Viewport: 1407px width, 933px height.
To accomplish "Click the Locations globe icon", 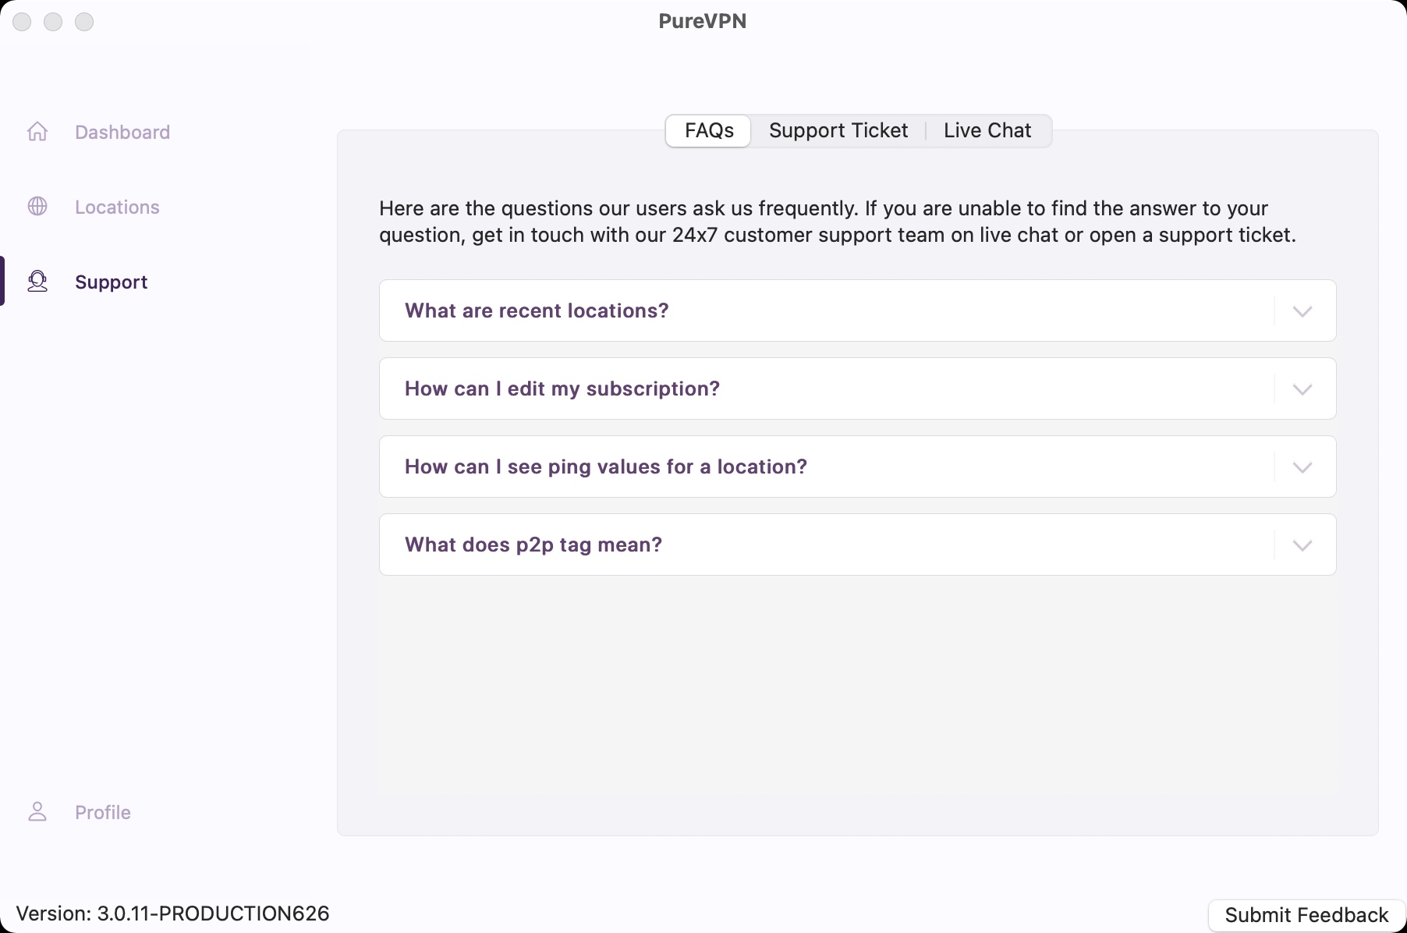I will click(37, 207).
